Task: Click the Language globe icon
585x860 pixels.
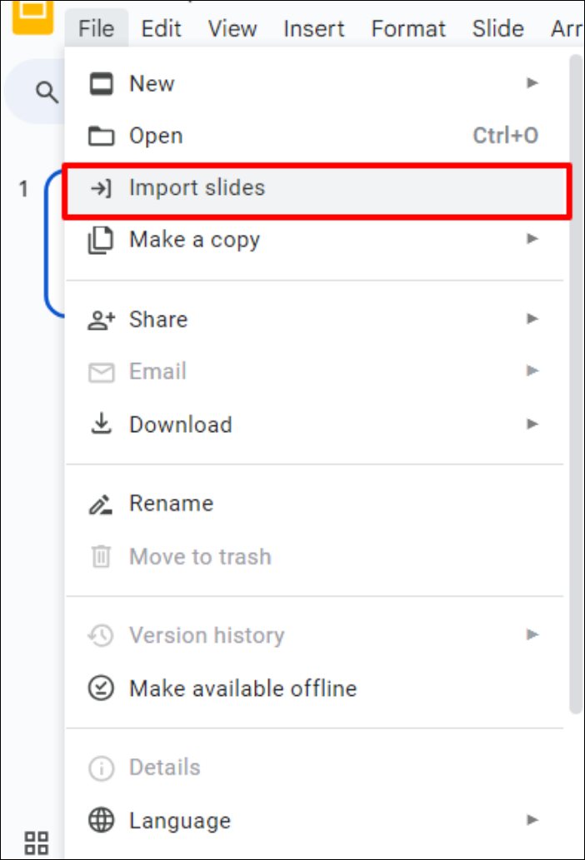Action: pyautogui.click(x=101, y=821)
